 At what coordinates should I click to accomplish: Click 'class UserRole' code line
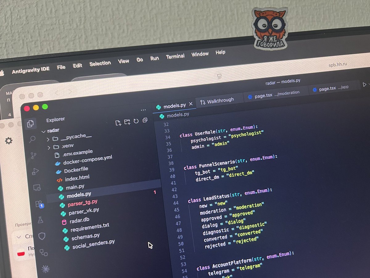(x=218, y=131)
